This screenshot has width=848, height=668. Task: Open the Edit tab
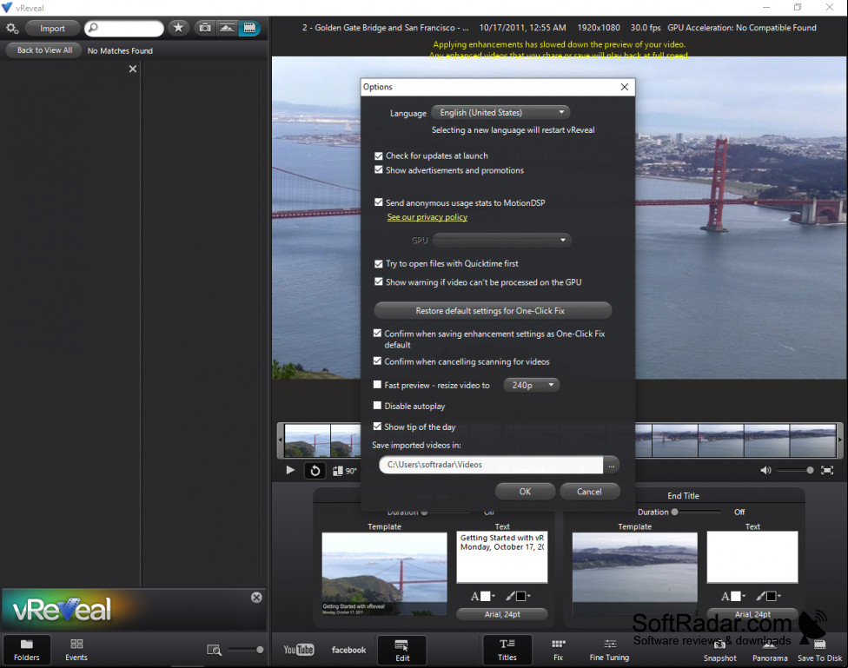pyautogui.click(x=401, y=650)
